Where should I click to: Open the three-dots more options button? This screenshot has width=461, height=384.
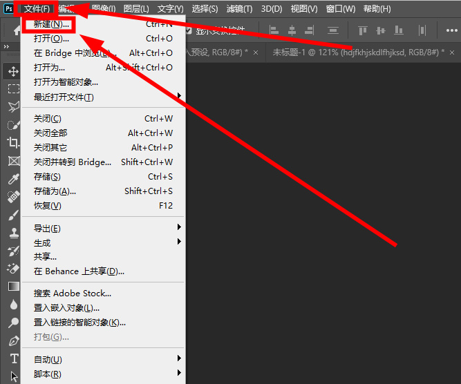(x=451, y=30)
